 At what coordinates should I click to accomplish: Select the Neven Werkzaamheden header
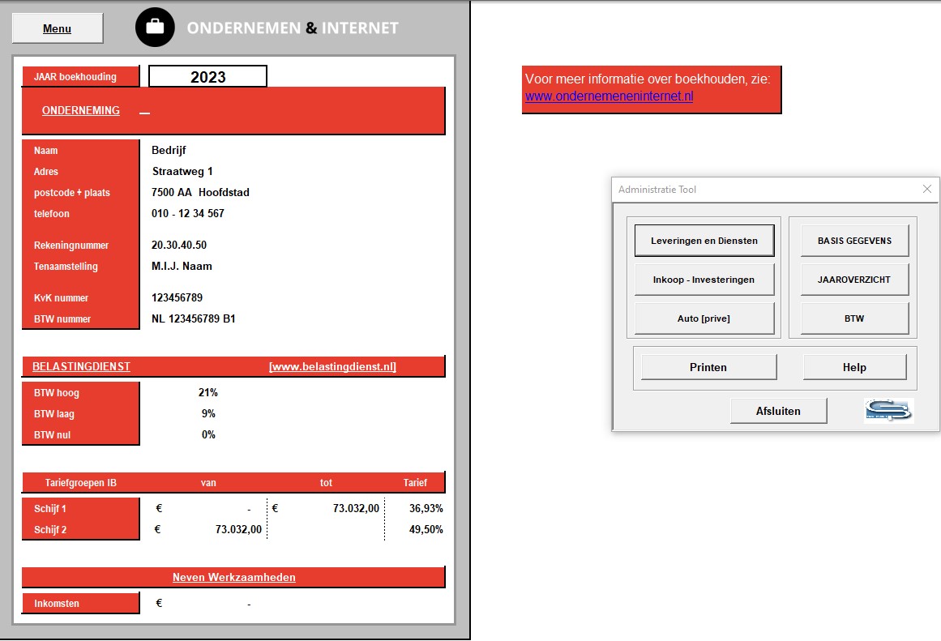point(233,578)
